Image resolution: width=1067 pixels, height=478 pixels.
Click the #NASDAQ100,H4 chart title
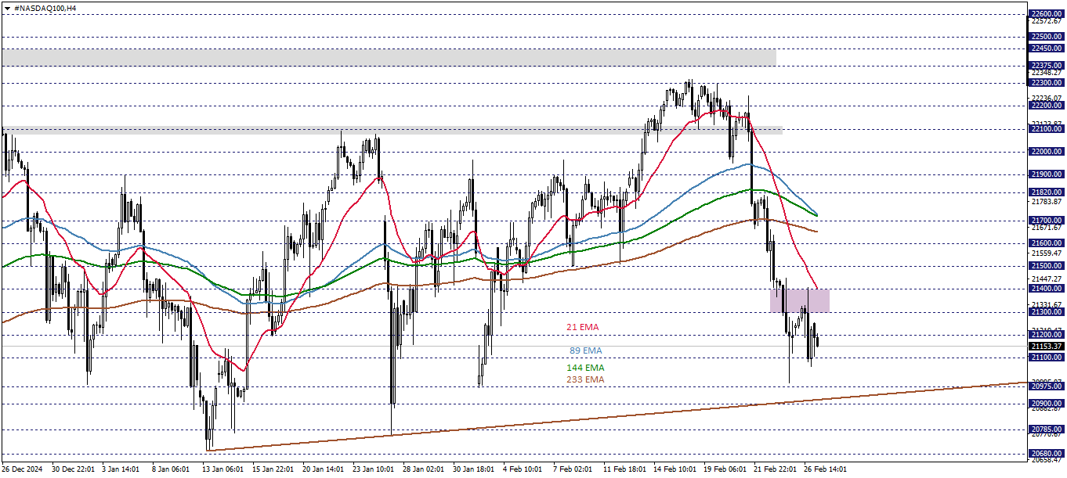click(x=44, y=7)
